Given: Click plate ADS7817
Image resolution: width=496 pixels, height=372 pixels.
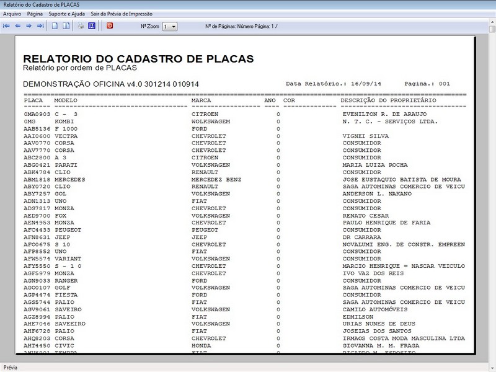Looking at the screenshot, I should point(37,208).
